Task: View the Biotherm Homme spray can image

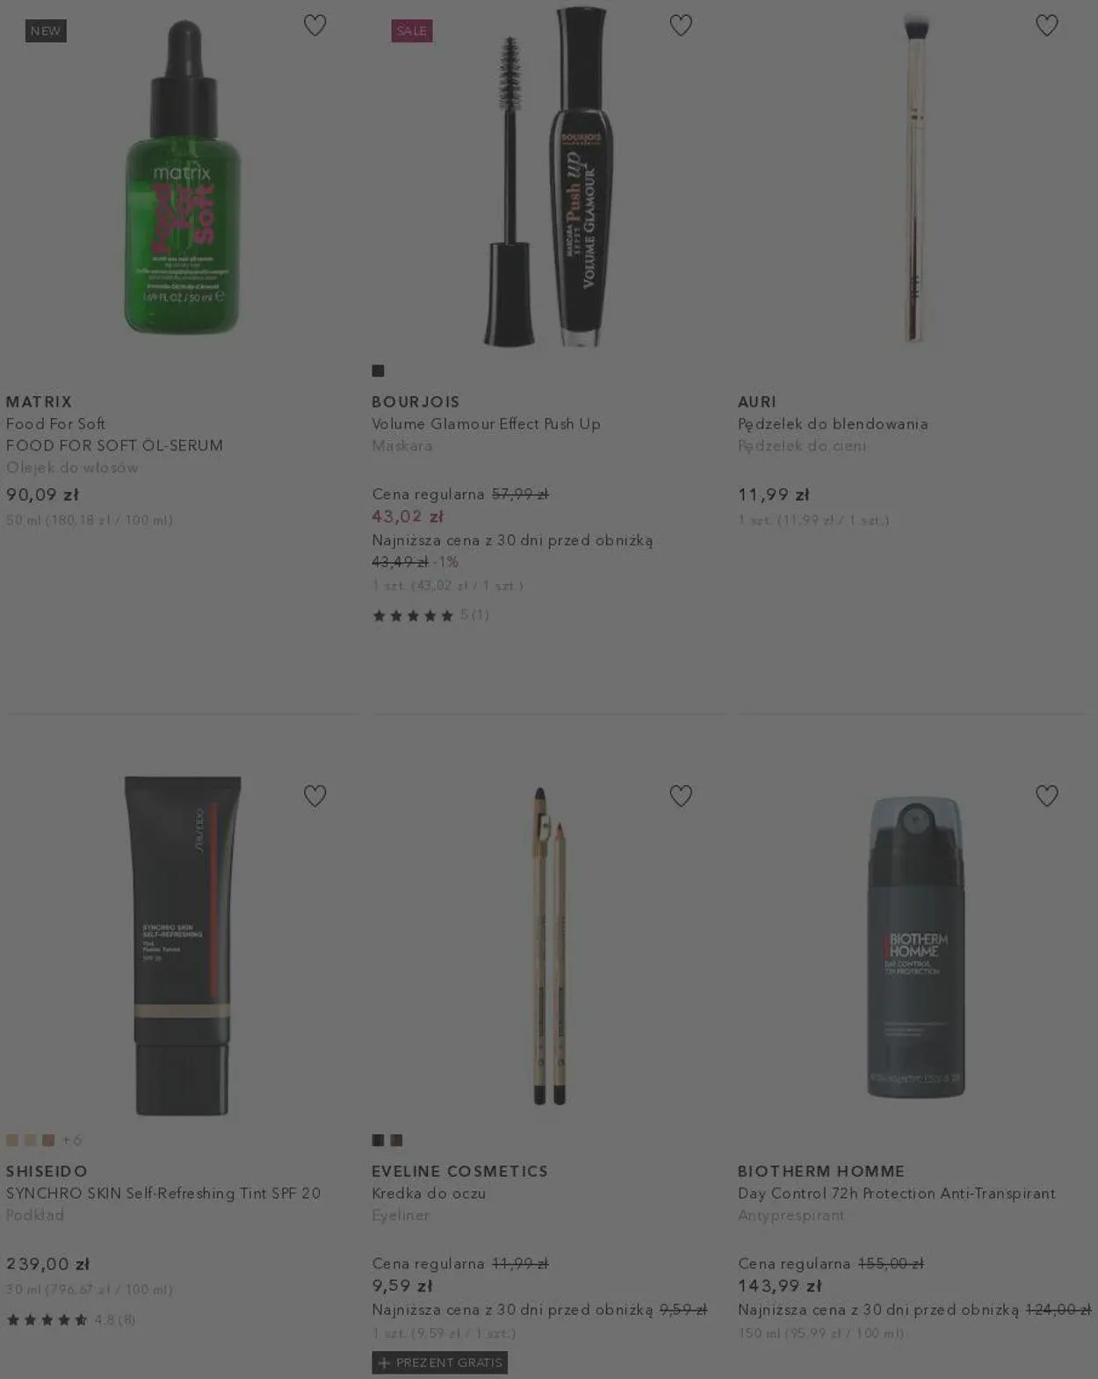Action: 915,947
